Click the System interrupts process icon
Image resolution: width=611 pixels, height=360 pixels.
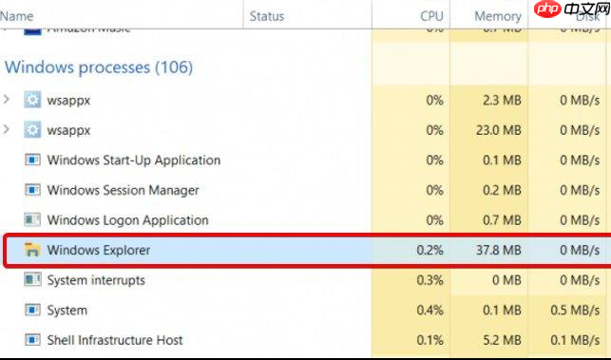(32, 280)
